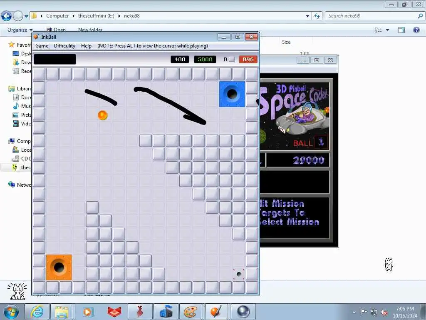The image size is (426, 320).
Task: Show hidden tray icons arrow
Action: click(354, 312)
